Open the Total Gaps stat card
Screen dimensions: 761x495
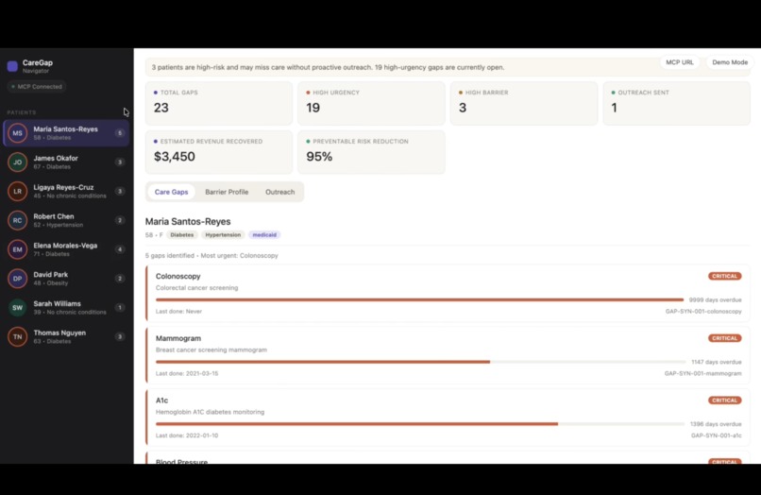click(x=219, y=103)
